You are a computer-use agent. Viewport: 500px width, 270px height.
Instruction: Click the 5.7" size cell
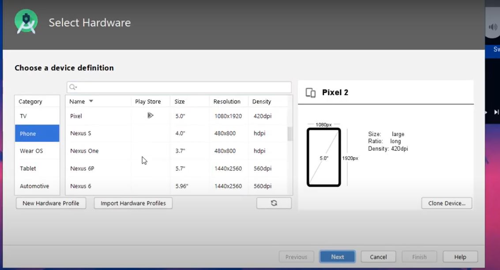(x=180, y=168)
